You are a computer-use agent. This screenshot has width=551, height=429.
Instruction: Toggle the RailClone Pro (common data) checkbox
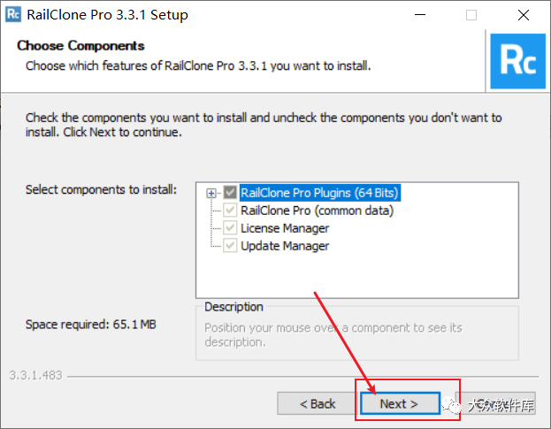click(230, 211)
